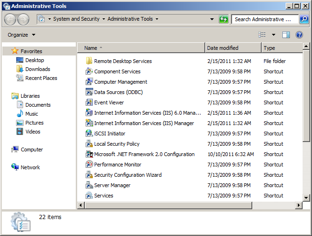
Task: Click the Services gear icon
Action: (x=89, y=196)
